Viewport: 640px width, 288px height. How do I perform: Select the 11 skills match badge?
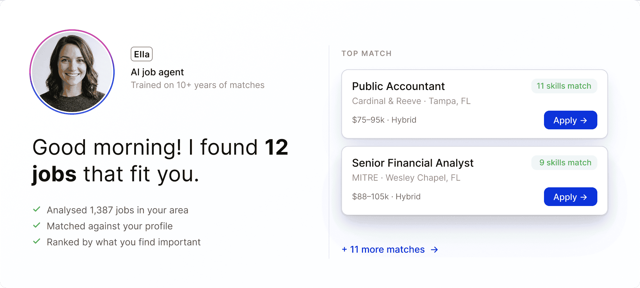click(564, 86)
